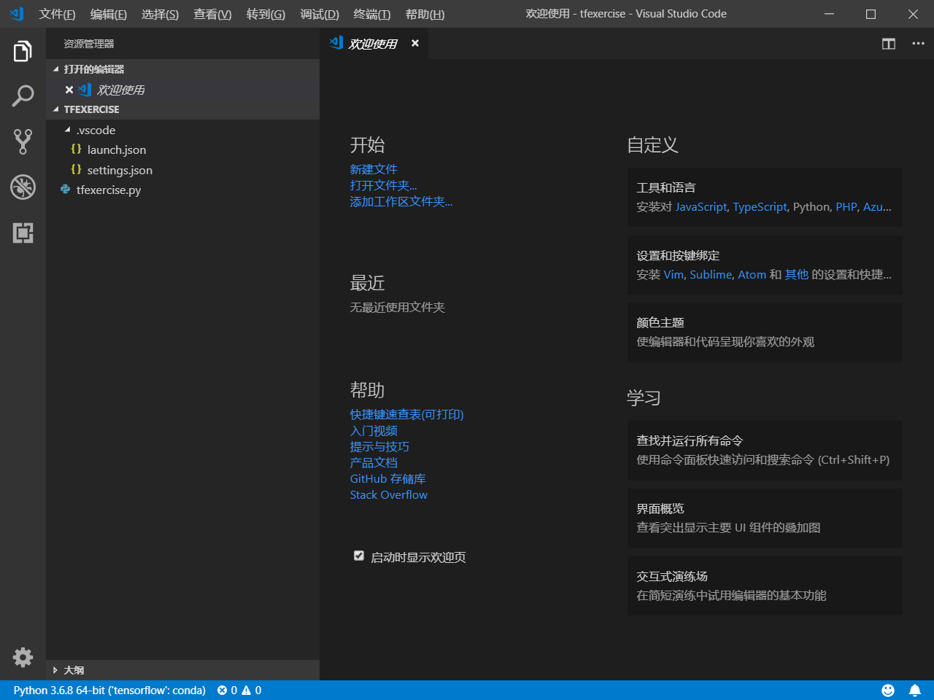
Task: Open the 颜色主题 card
Action: pyautogui.click(x=765, y=332)
